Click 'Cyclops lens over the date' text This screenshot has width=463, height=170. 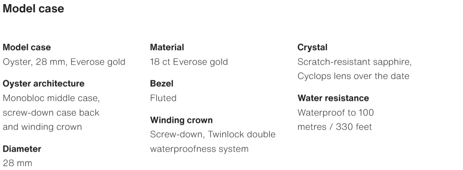[353, 76]
